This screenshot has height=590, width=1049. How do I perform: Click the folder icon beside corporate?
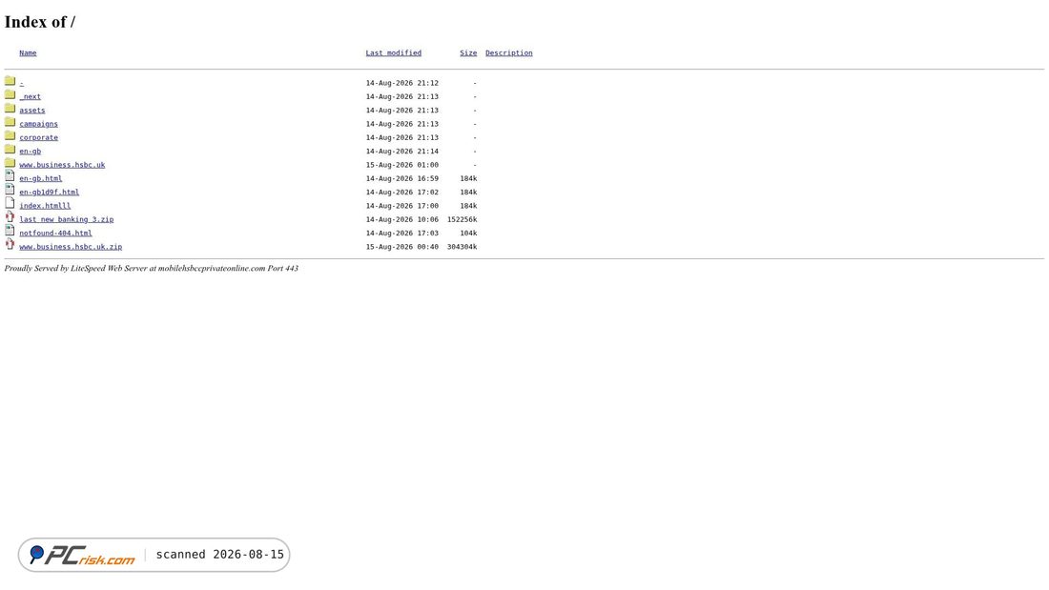[10, 135]
